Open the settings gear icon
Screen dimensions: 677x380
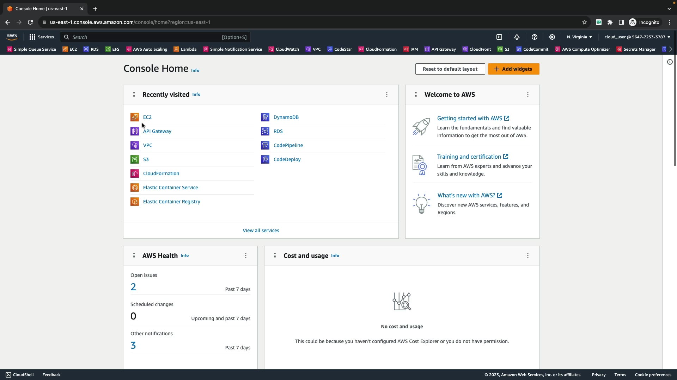coord(552,37)
